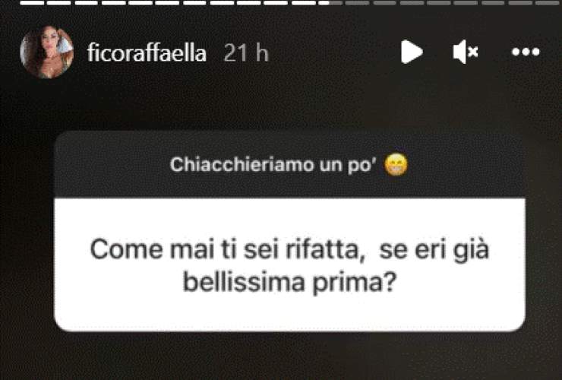Image resolution: width=562 pixels, height=380 pixels.
Task: Jump to the third story progress segment
Action: [87, 3]
